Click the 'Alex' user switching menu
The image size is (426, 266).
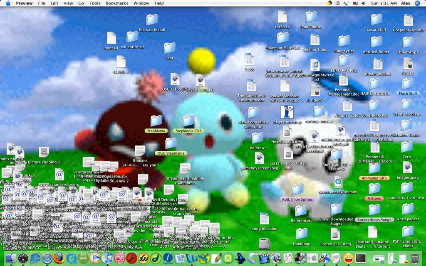click(406, 3)
